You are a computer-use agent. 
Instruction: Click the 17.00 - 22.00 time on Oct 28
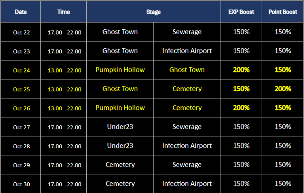coord(65,146)
